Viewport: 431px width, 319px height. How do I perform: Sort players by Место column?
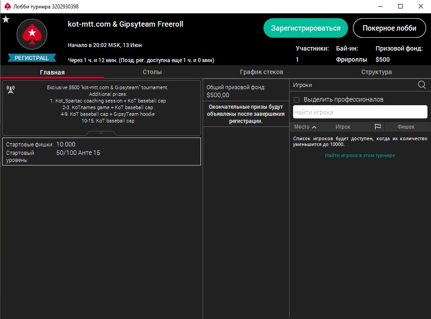(x=305, y=127)
